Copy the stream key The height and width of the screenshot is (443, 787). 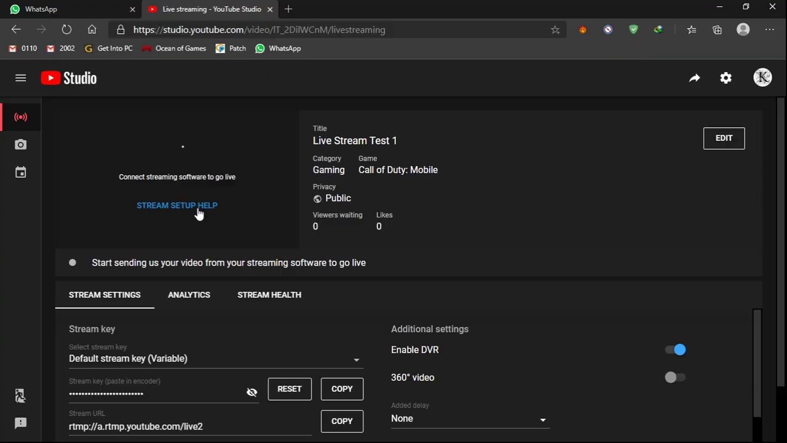[342, 389]
